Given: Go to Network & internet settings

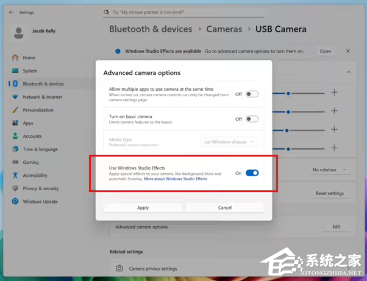Looking at the screenshot, I should 42,97.
